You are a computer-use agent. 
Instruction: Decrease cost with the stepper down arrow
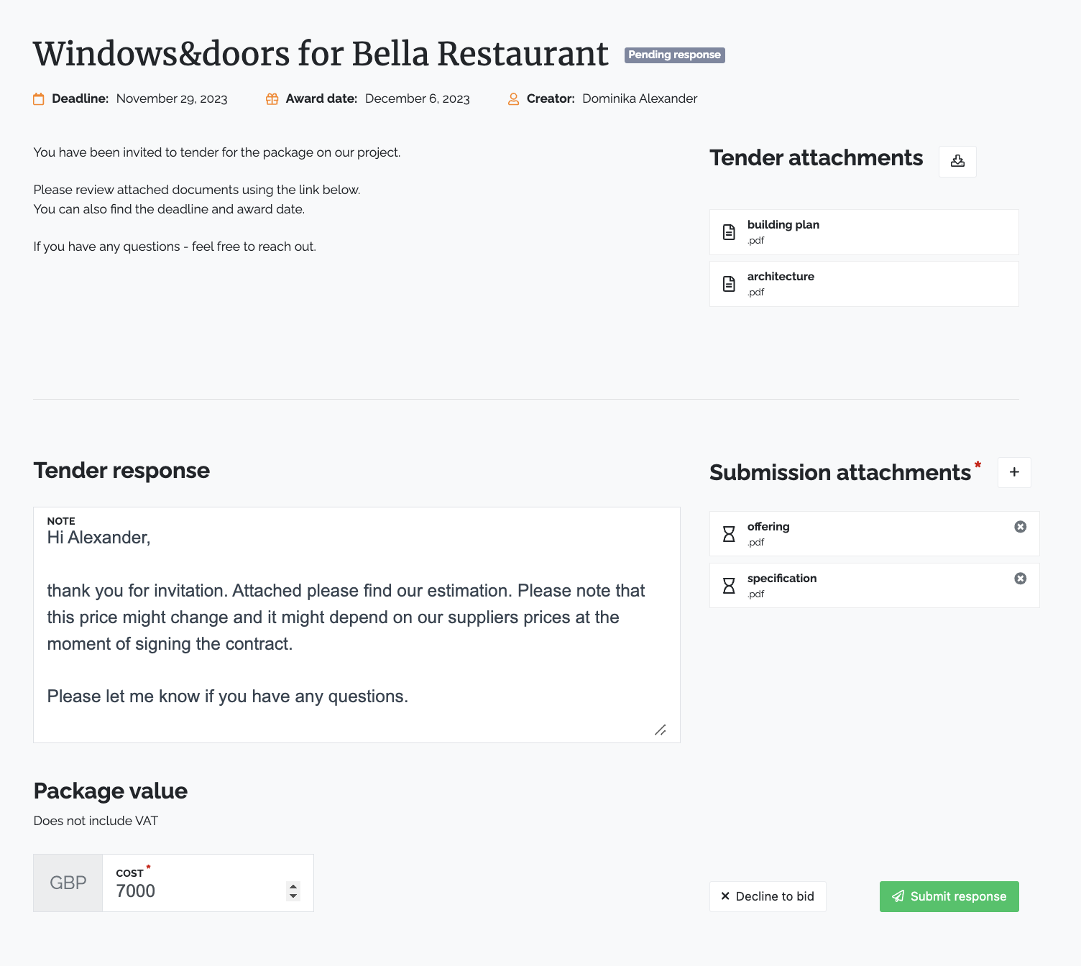(x=293, y=896)
